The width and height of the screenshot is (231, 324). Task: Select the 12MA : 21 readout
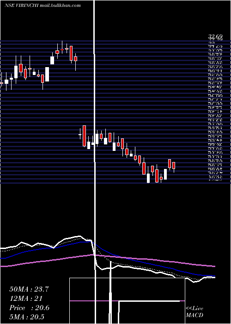coord(26,299)
